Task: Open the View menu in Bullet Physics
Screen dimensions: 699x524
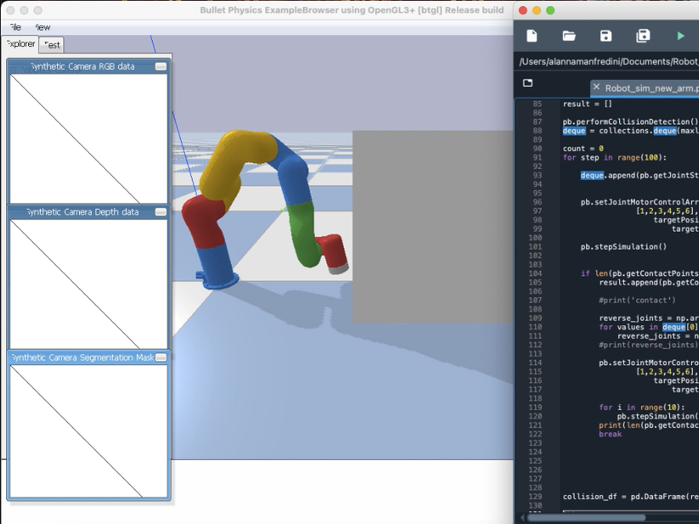Action: 42,27
